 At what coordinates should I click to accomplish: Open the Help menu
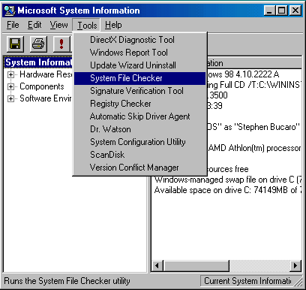pyautogui.click(x=113, y=25)
